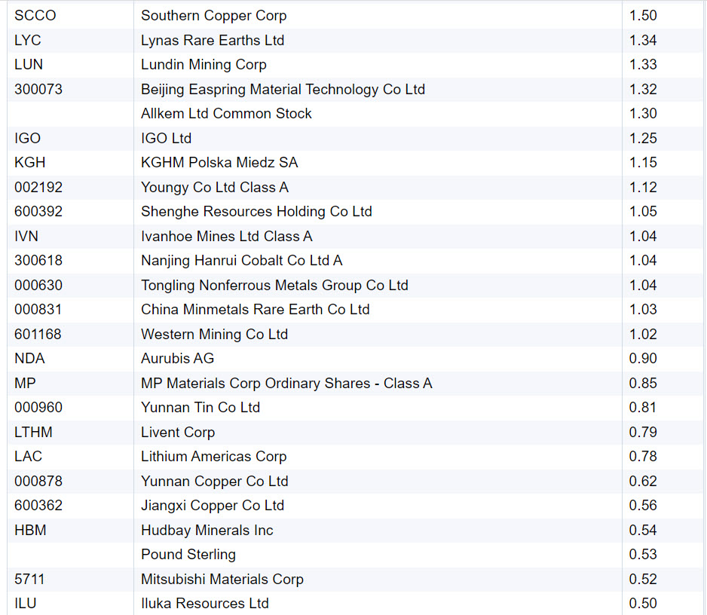Click Ivanhoe Mines Ltd Class A
This screenshot has width=707, height=615.
click(x=226, y=236)
